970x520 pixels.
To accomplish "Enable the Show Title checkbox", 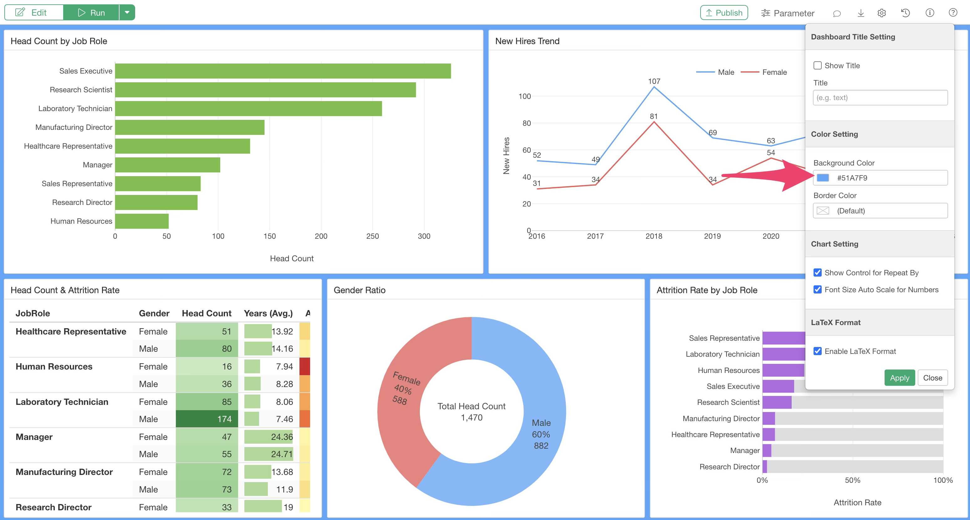I will click(818, 65).
